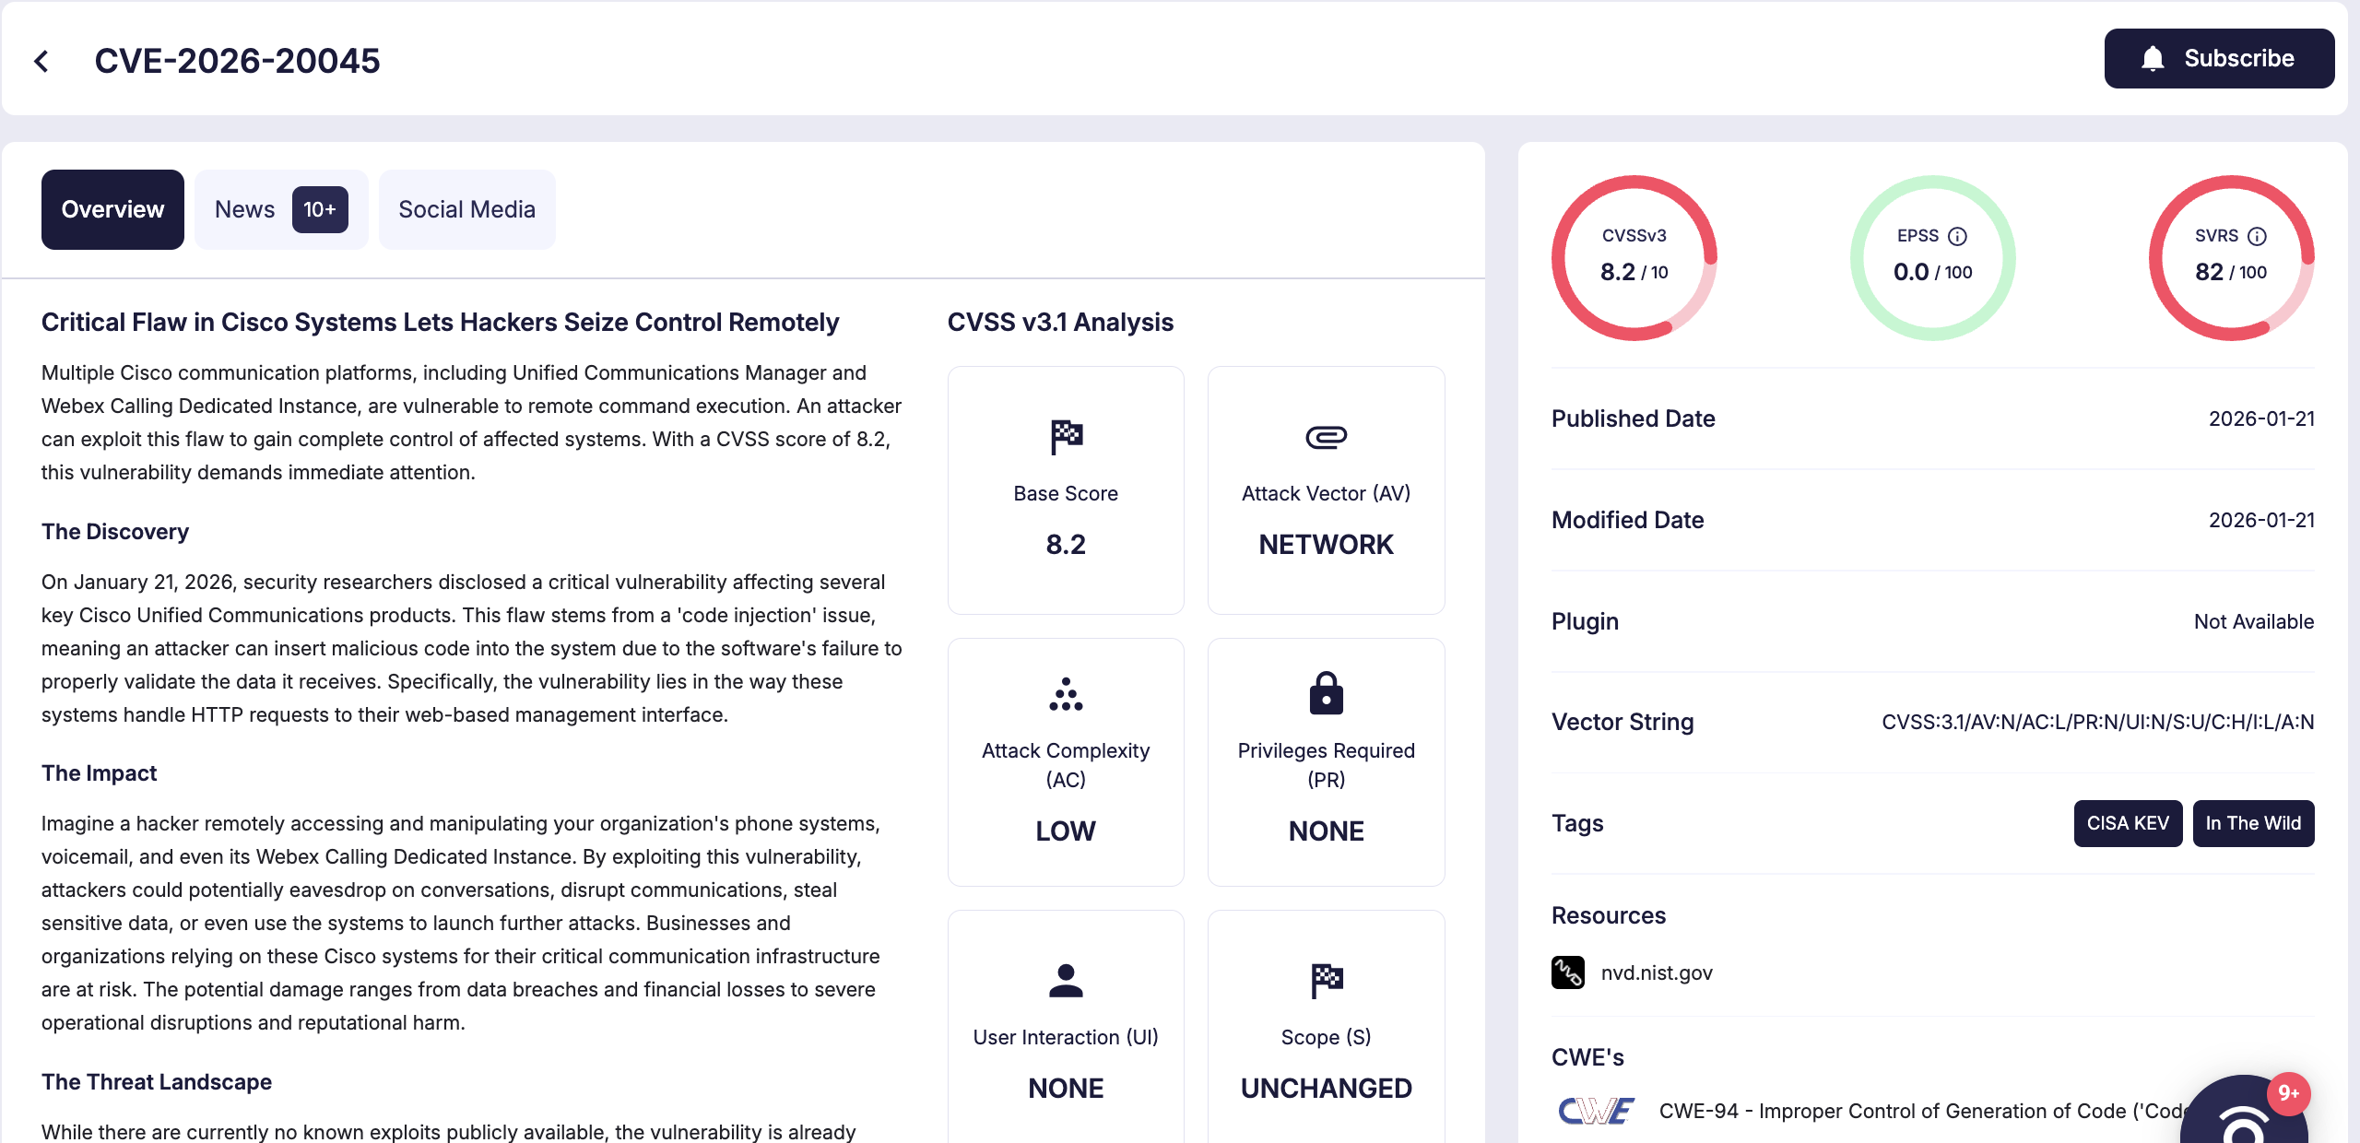
Task: Click the User Interaction person icon
Action: (x=1065, y=980)
